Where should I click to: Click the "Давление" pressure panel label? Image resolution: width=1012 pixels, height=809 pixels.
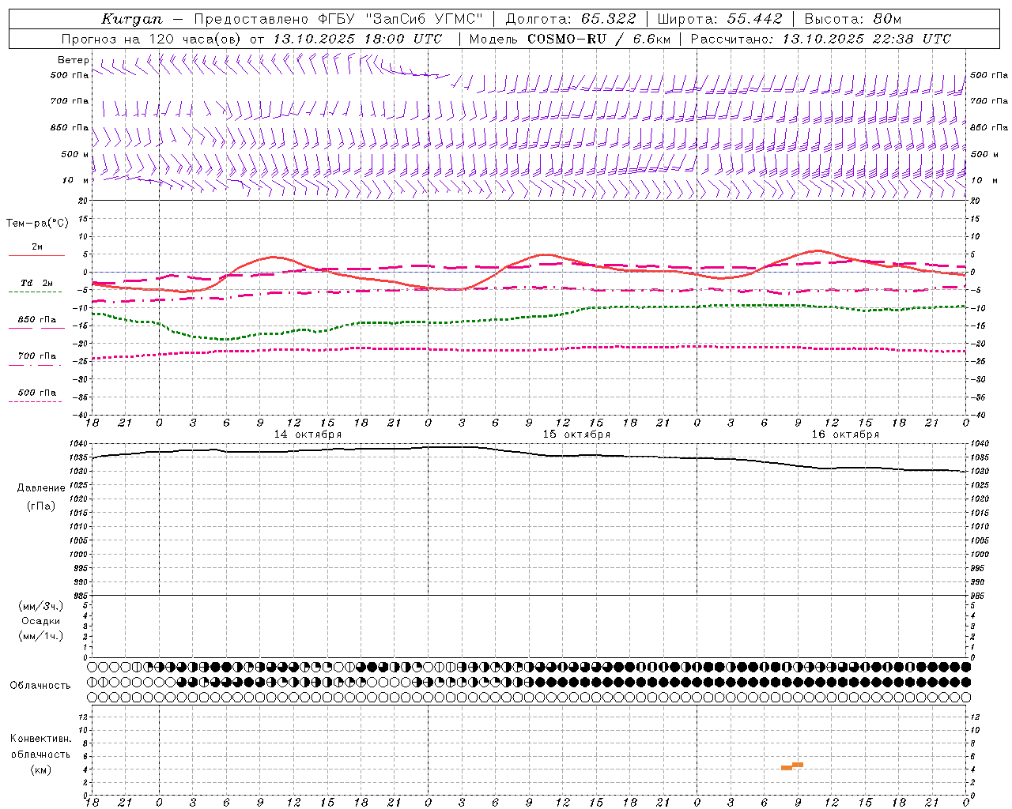click(x=41, y=488)
